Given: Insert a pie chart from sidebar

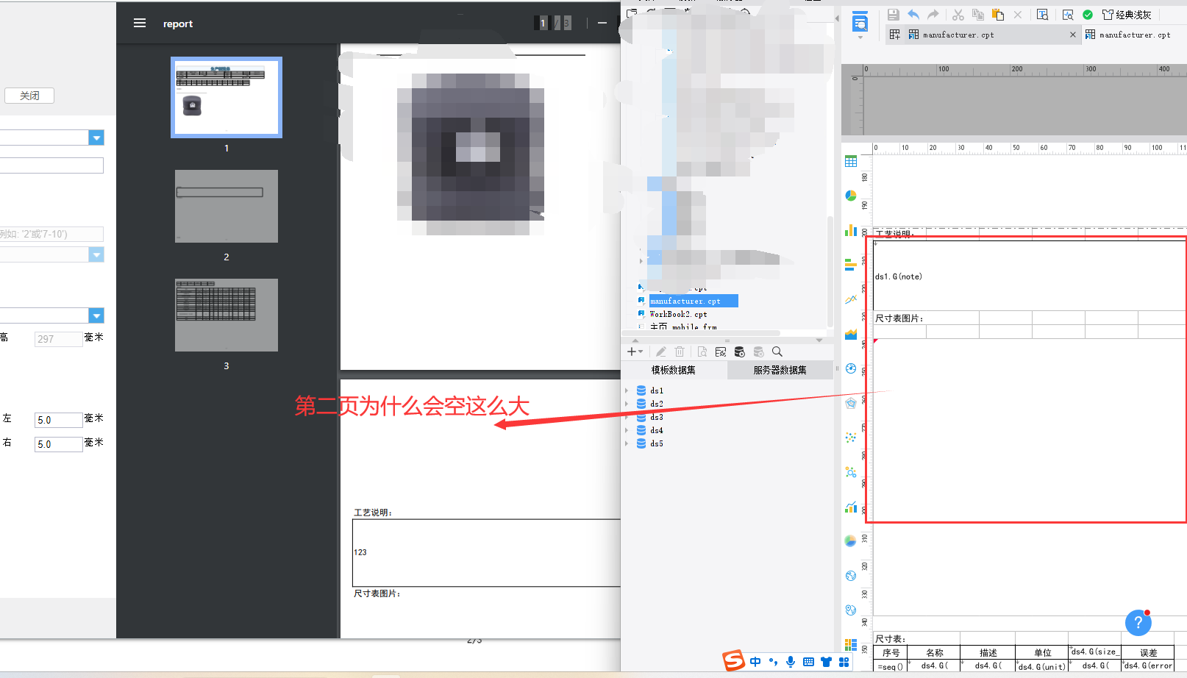Looking at the screenshot, I should (x=851, y=196).
